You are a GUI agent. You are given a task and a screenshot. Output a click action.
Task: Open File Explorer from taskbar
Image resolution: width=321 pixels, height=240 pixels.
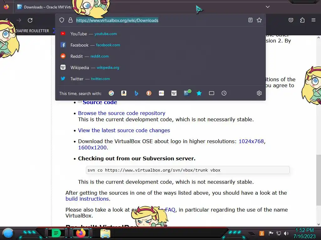(x=105, y=233)
